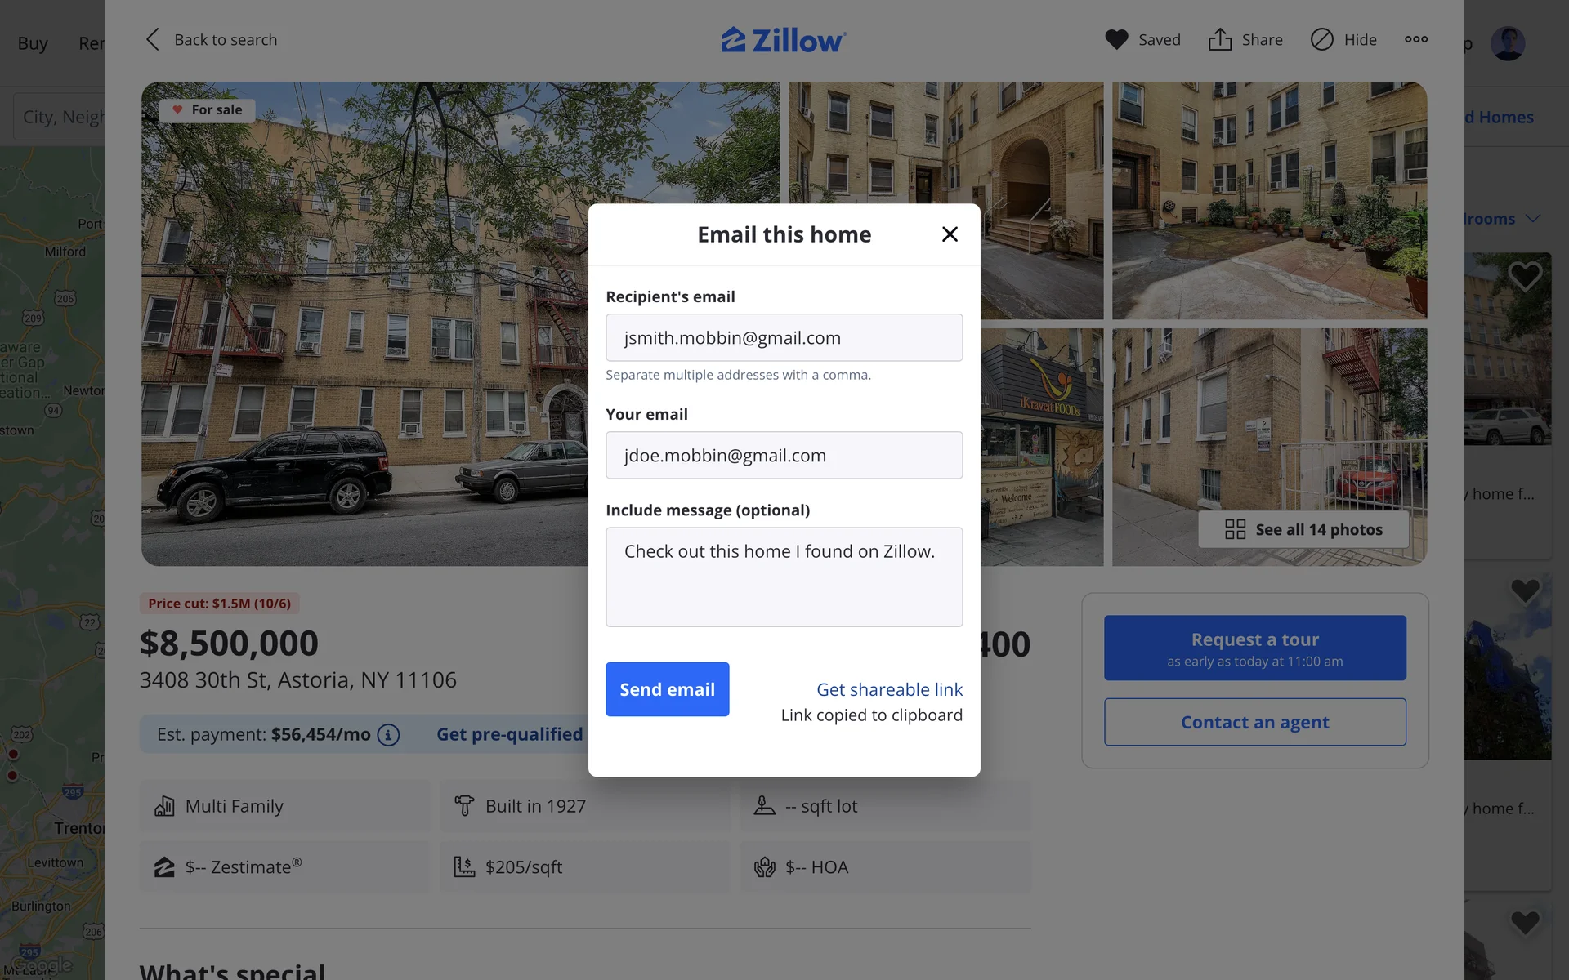The height and width of the screenshot is (980, 1569).
Task: Toggle heart on first listing card at right
Action: pyautogui.click(x=1525, y=277)
